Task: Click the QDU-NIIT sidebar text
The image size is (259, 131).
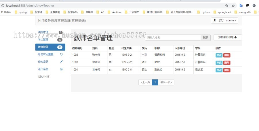Action: coord(44,77)
